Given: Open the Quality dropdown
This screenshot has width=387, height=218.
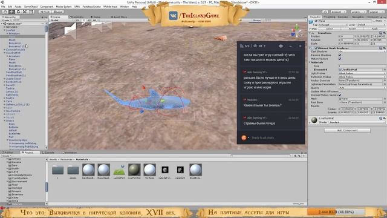Looking at the screenshot, I should 362,88.
